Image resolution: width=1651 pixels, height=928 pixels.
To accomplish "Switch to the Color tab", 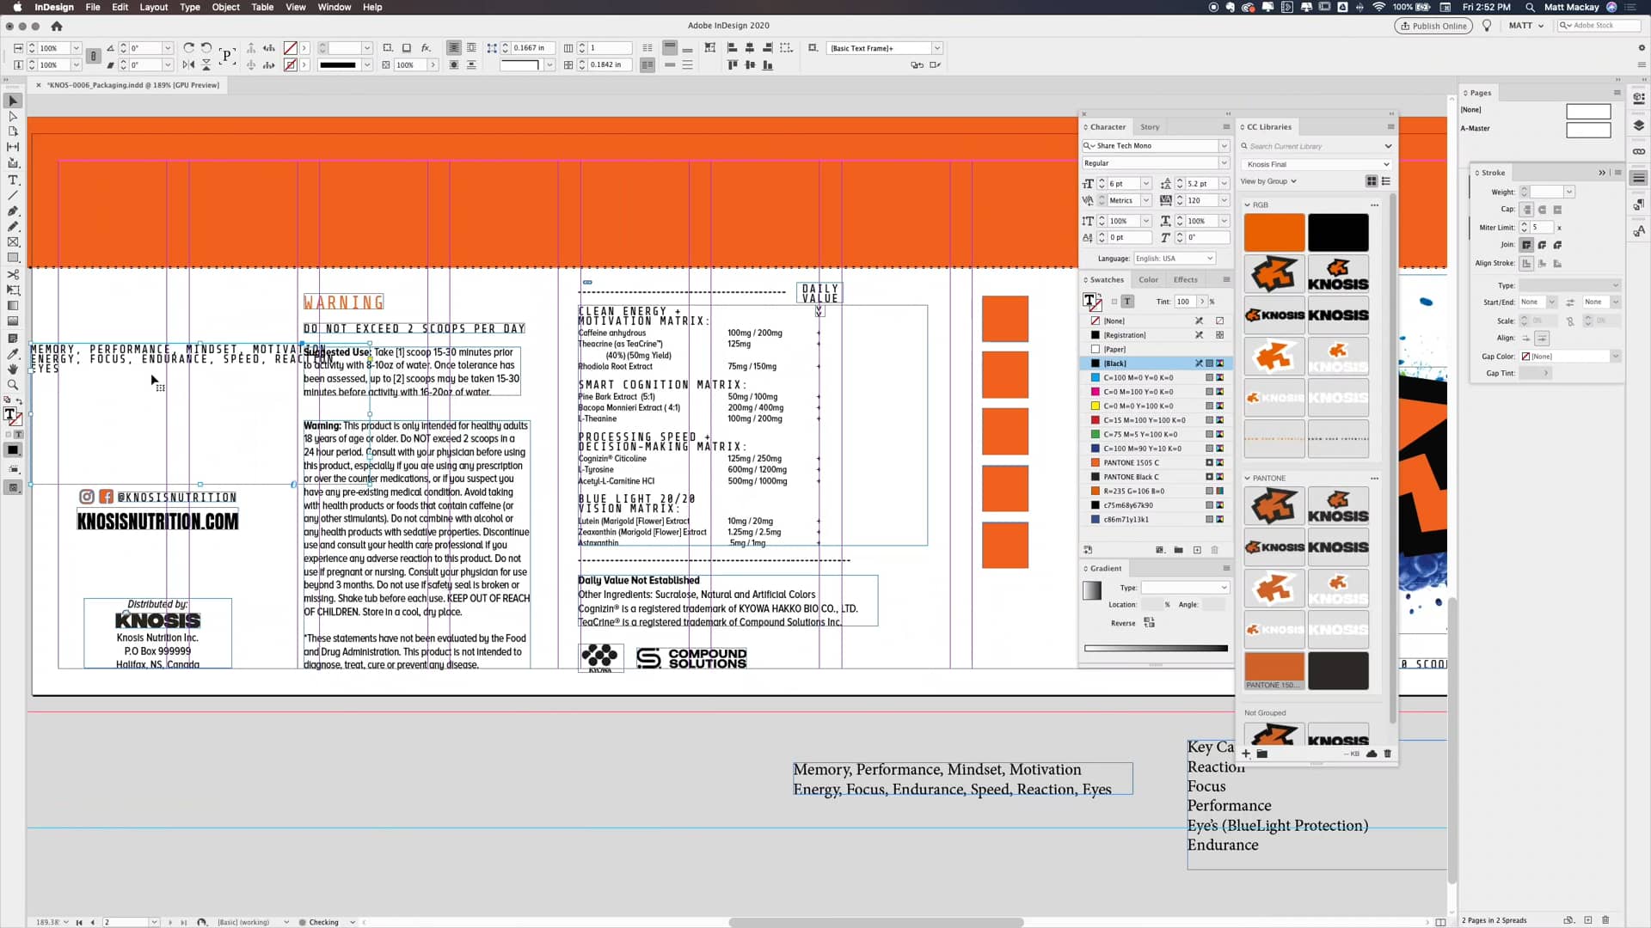I will click(1149, 280).
